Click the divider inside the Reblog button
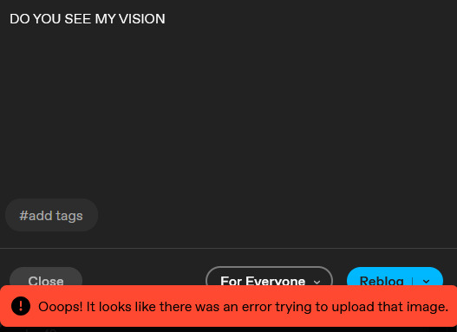The width and height of the screenshot is (457, 332). coord(413,281)
